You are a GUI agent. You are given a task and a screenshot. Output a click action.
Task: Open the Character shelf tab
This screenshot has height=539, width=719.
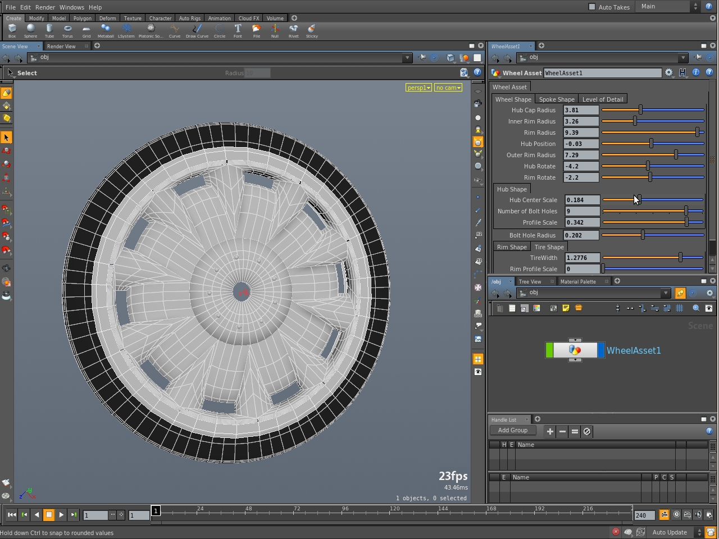point(160,18)
